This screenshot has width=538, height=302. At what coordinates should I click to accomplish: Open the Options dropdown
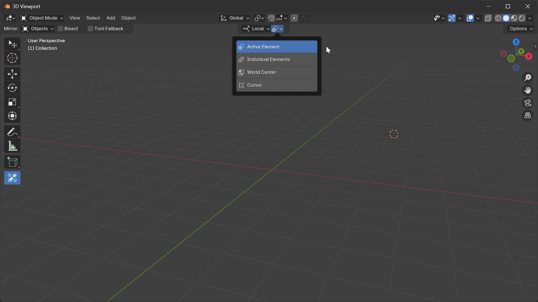pos(520,29)
